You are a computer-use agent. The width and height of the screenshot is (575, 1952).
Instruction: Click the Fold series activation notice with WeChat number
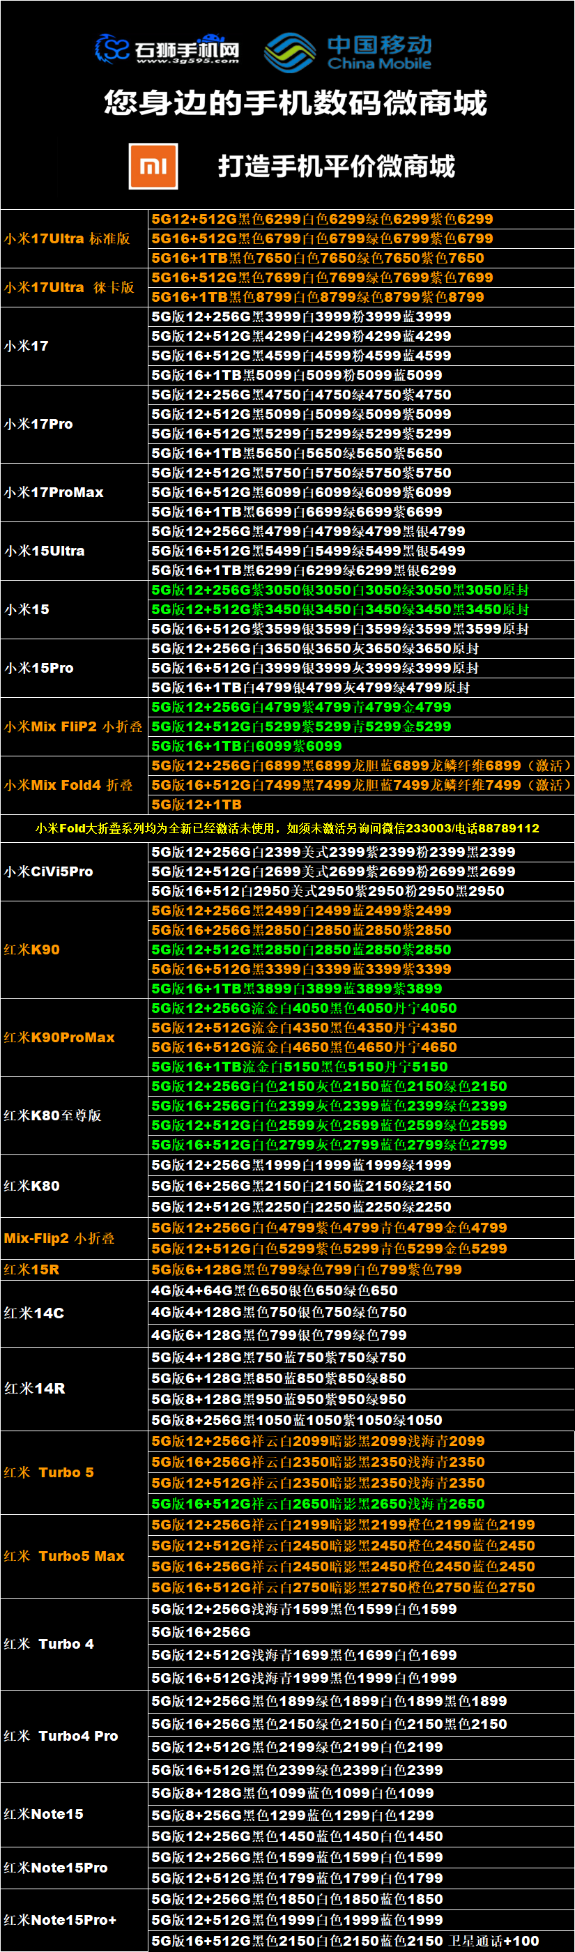tap(287, 828)
